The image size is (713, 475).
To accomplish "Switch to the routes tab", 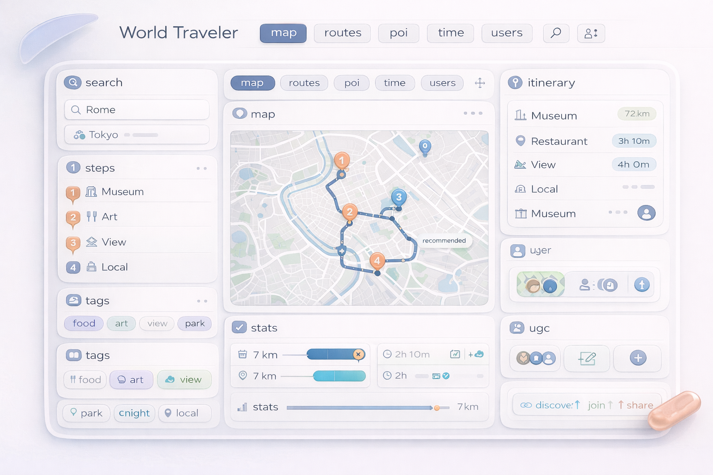I will tap(304, 83).
